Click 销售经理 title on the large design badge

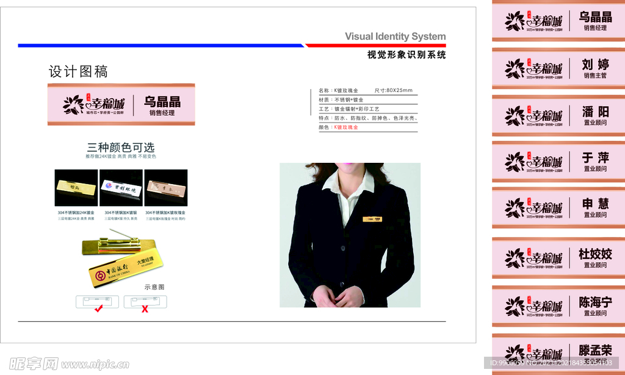162,113
